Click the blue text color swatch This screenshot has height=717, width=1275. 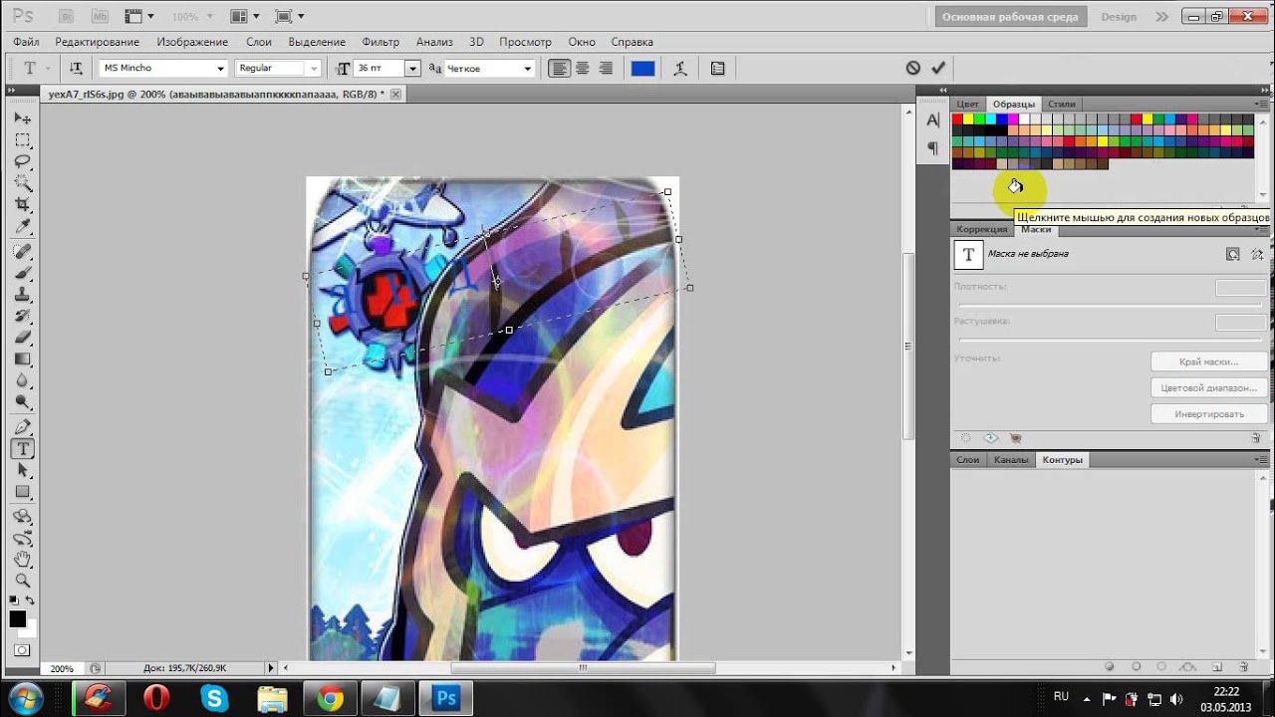coord(642,68)
